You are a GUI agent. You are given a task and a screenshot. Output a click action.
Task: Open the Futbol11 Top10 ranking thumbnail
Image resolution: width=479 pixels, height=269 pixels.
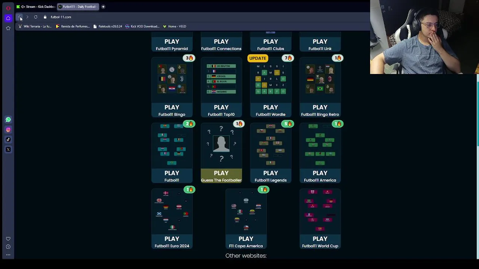[x=221, y=79]
